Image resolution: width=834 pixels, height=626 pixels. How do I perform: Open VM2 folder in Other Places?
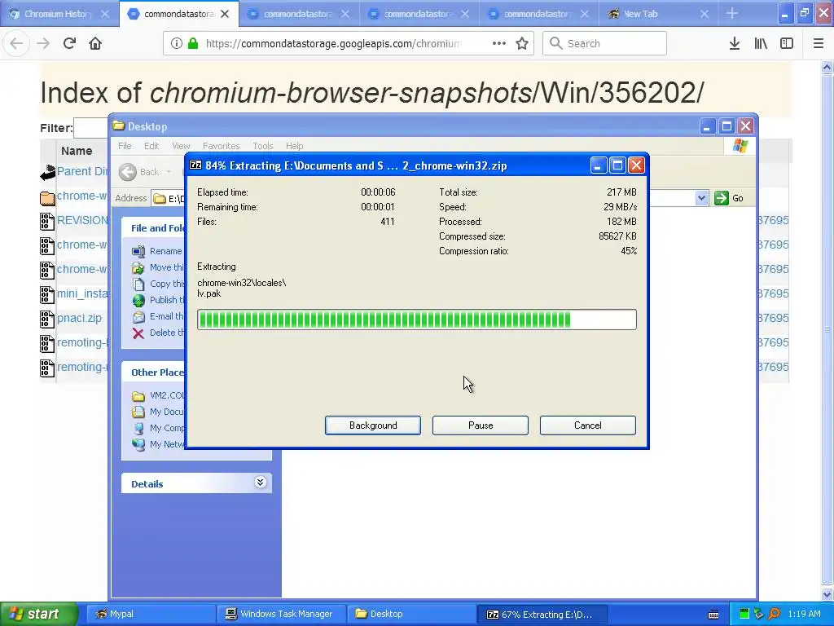(x=166, y=395)
